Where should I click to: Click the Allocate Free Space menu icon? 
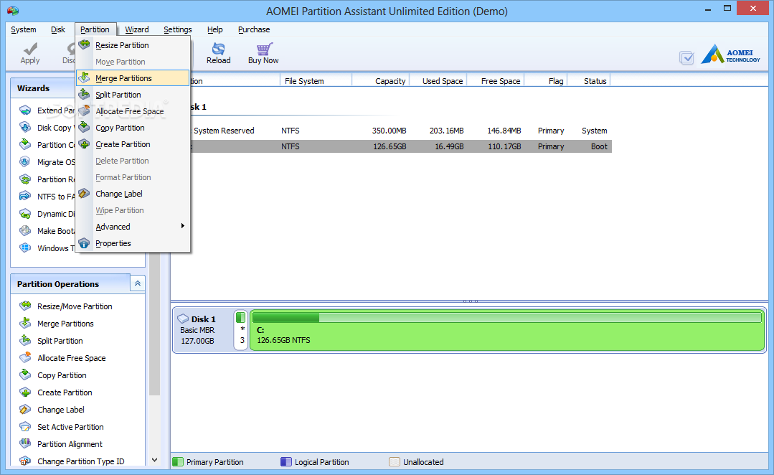coord(85,110)
